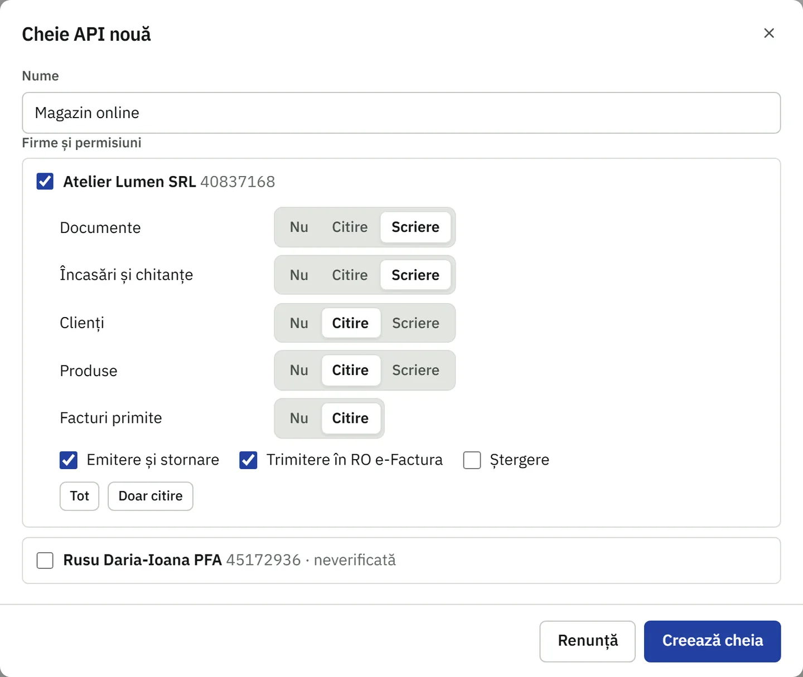803x677 pixels.
Task: Click the Tot preset button
Action: (79, 496)
